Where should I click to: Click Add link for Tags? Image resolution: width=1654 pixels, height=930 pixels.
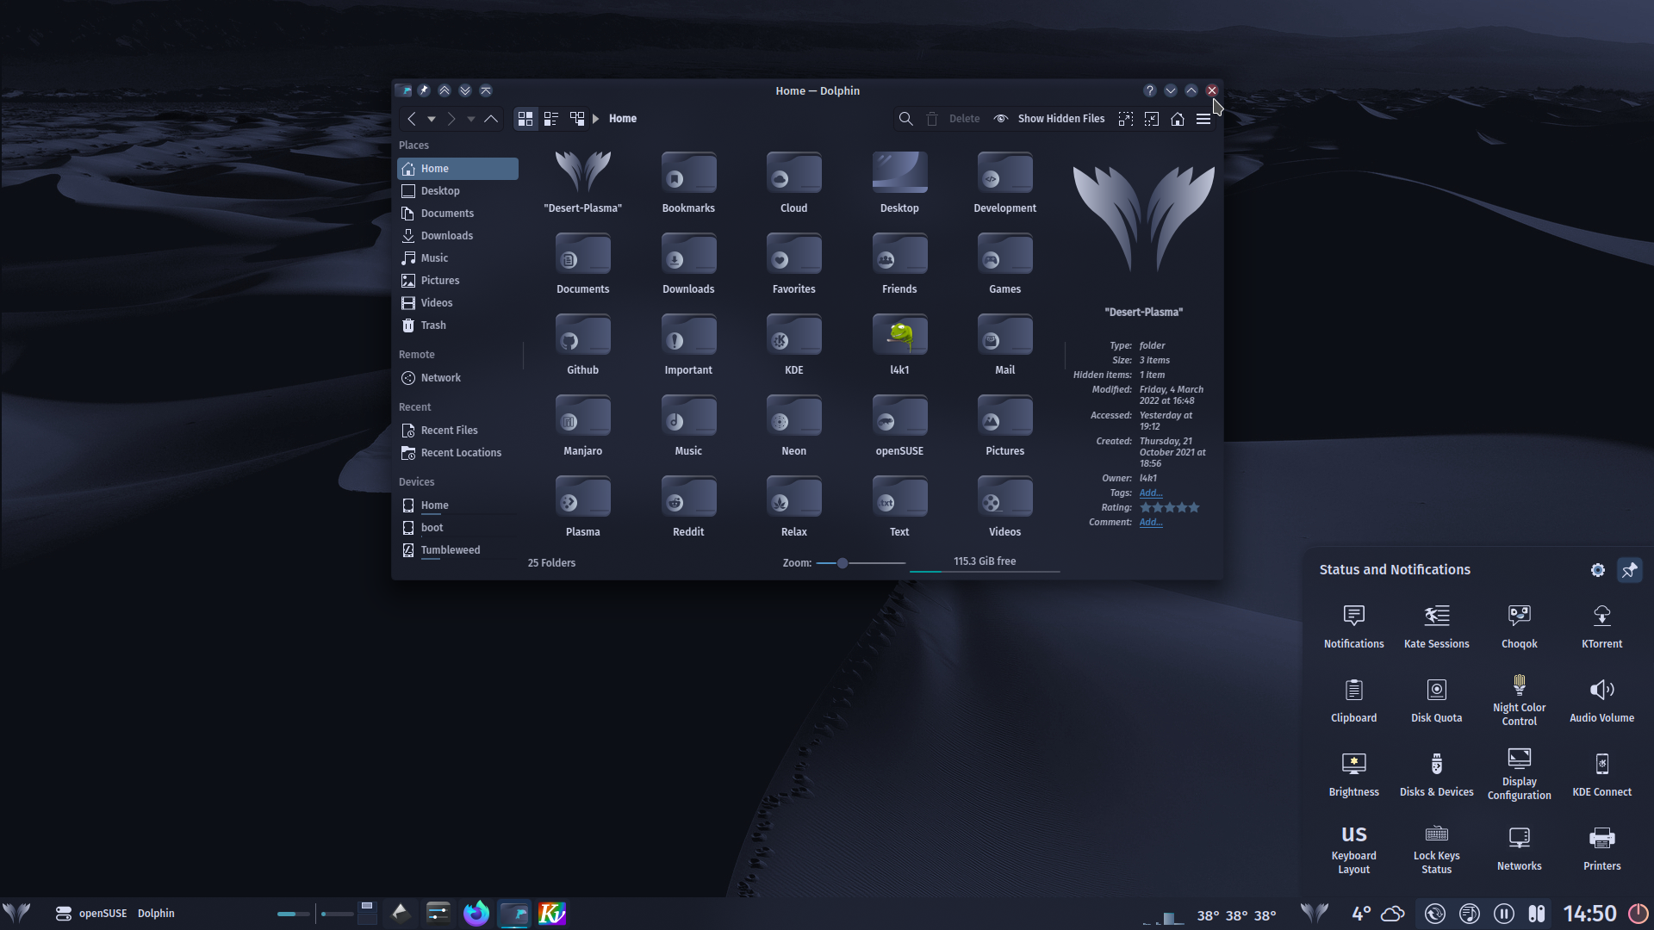[1151, 493]
